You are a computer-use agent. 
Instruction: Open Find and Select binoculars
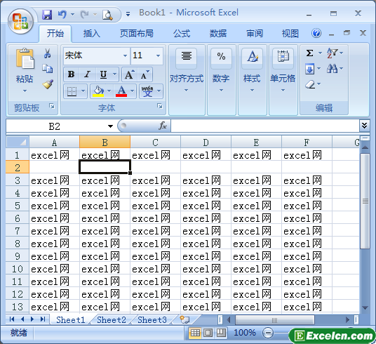[x=332, y=69]
